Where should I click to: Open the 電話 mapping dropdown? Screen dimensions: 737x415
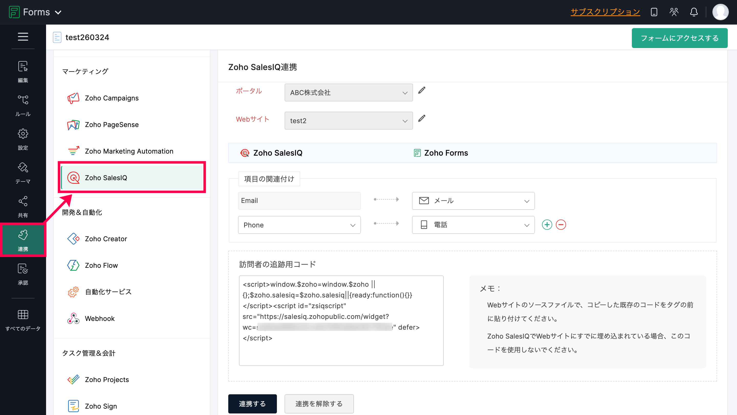point(473,225)
